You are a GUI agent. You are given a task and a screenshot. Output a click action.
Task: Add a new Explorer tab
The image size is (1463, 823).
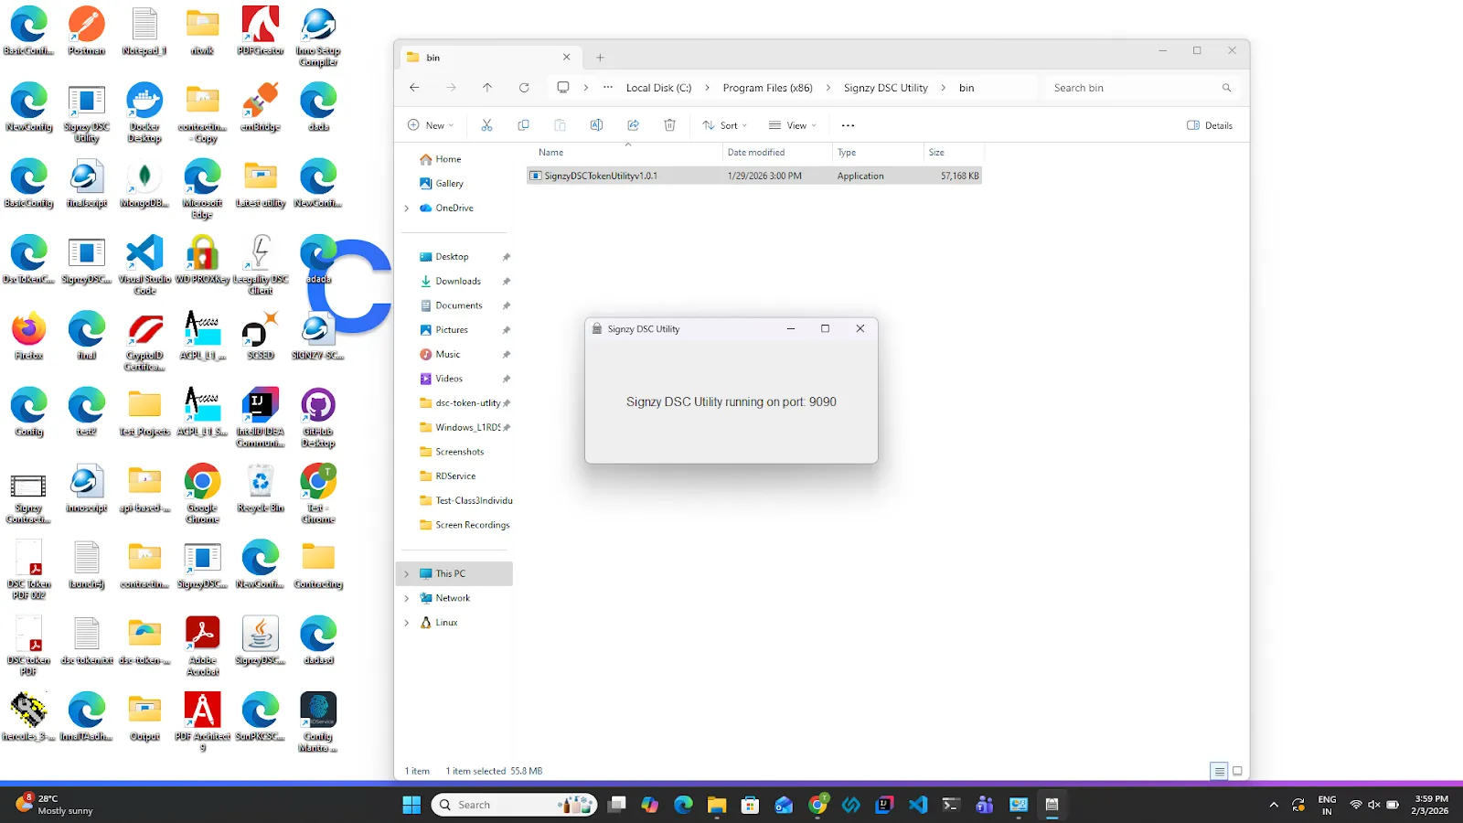click(600, 58)
